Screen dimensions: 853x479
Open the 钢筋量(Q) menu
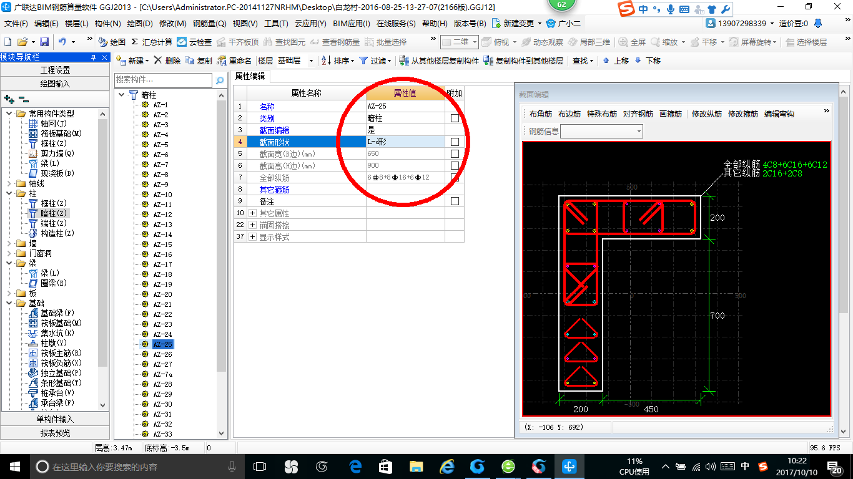click(209, 23)
